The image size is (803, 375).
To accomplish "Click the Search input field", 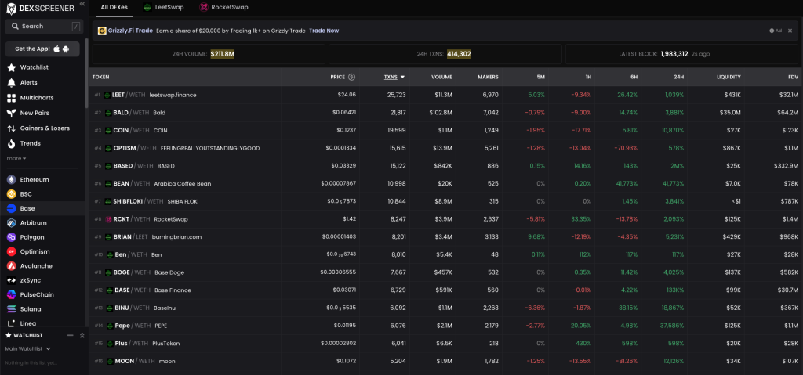I will (44, 26).
